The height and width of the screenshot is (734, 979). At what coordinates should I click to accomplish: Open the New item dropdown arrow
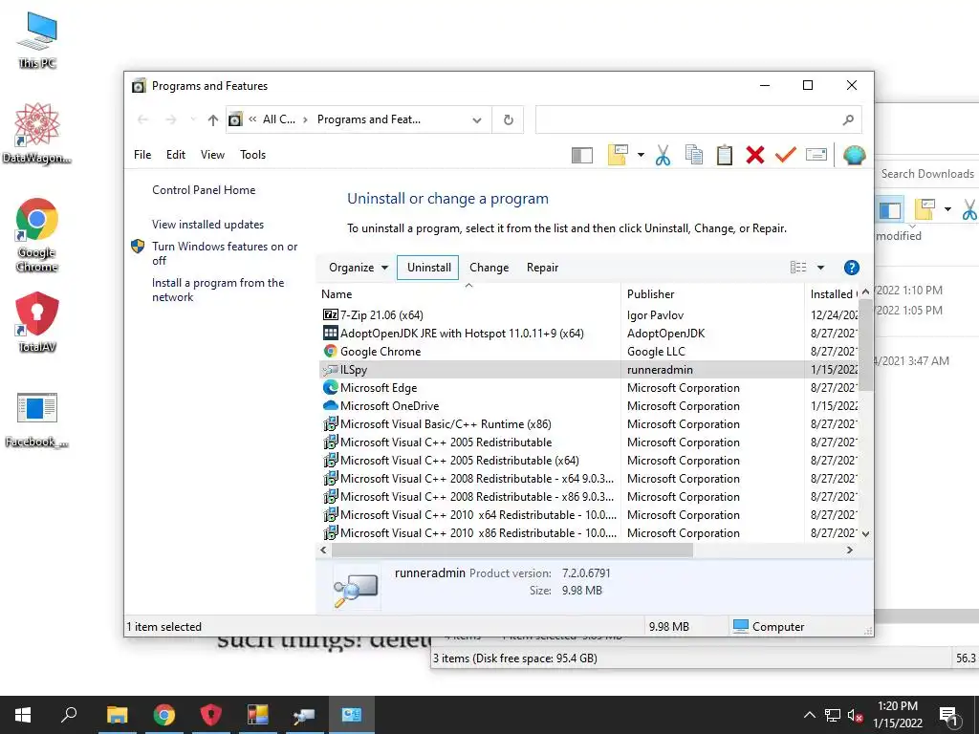[641, 155]
